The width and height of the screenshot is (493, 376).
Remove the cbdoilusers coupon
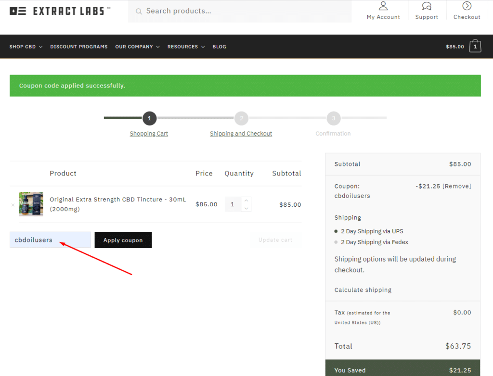coord(456,186)
